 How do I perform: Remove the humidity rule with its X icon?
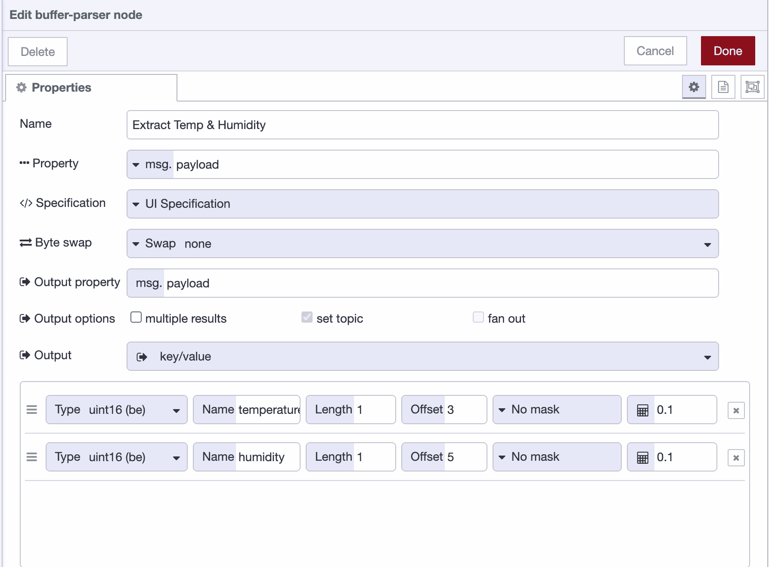pyautogui.click(x=736, y=457)
